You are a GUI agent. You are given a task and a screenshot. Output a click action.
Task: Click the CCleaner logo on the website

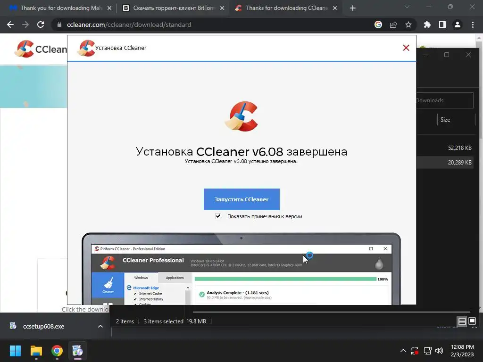[41, 49]
